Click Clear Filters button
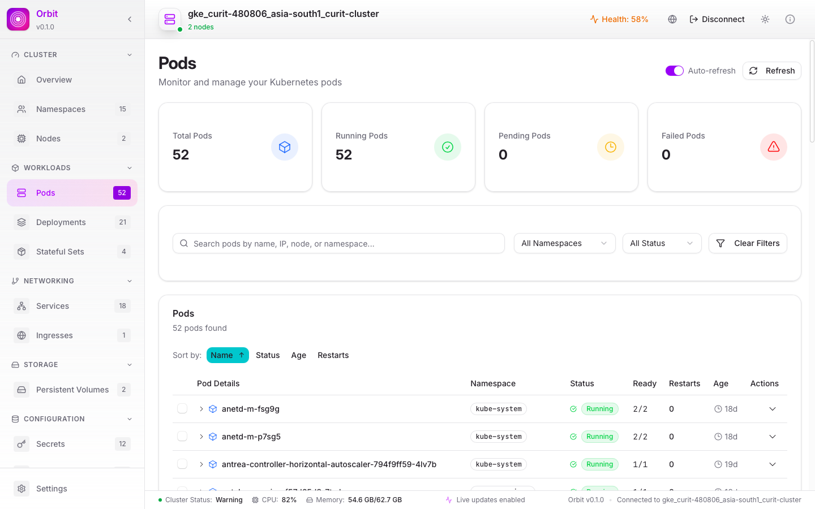 coord(748,243)
